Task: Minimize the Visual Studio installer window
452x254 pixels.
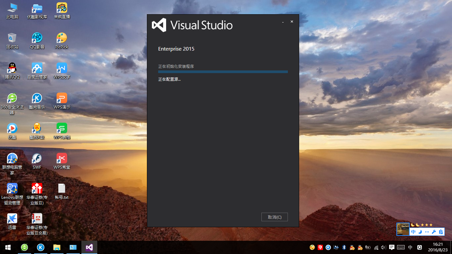Action: [x=283, y=22]
